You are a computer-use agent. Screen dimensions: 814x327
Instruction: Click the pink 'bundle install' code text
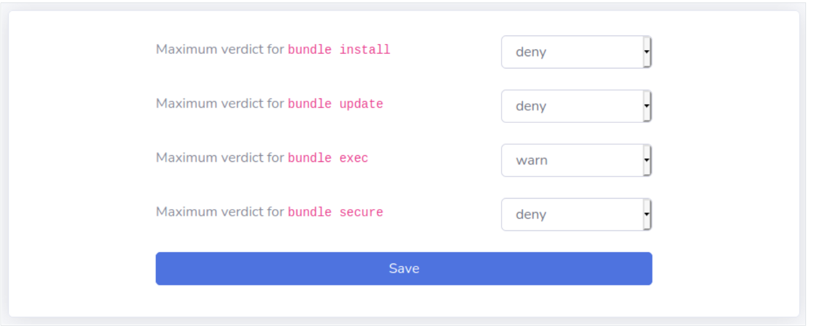[339, 50]
